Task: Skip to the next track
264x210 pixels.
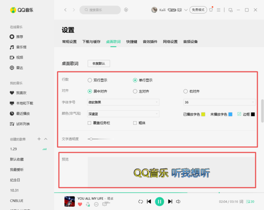Action: [170, 201]
